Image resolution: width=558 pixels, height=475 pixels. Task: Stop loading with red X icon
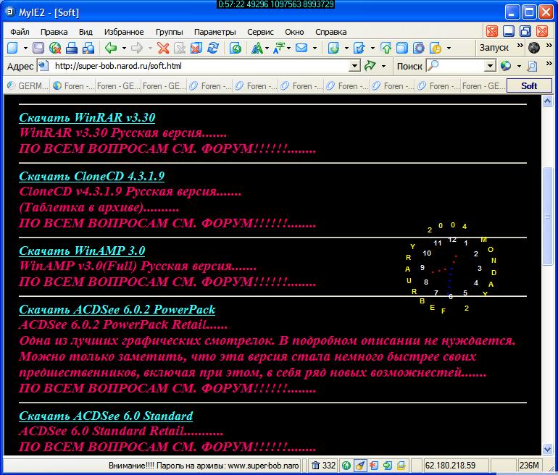pos(163,48)
